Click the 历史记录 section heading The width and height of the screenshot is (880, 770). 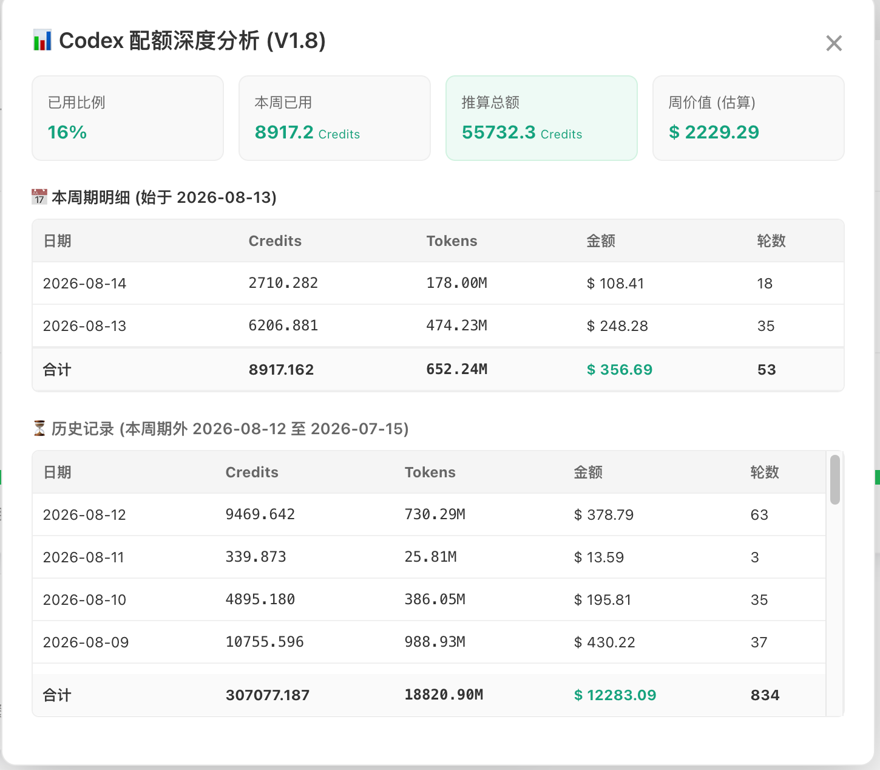click(x=230, y=429)
